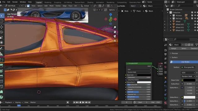Viewport: 198px width, 111px height.
Task: Open the Keying dropdown in timeline
Action: click(19, 102)
